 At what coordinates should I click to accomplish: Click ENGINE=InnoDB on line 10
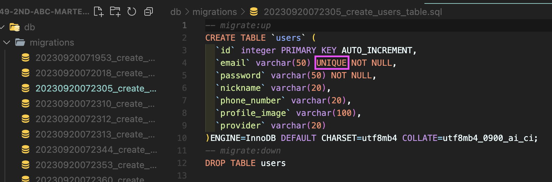tap(243, 138)
